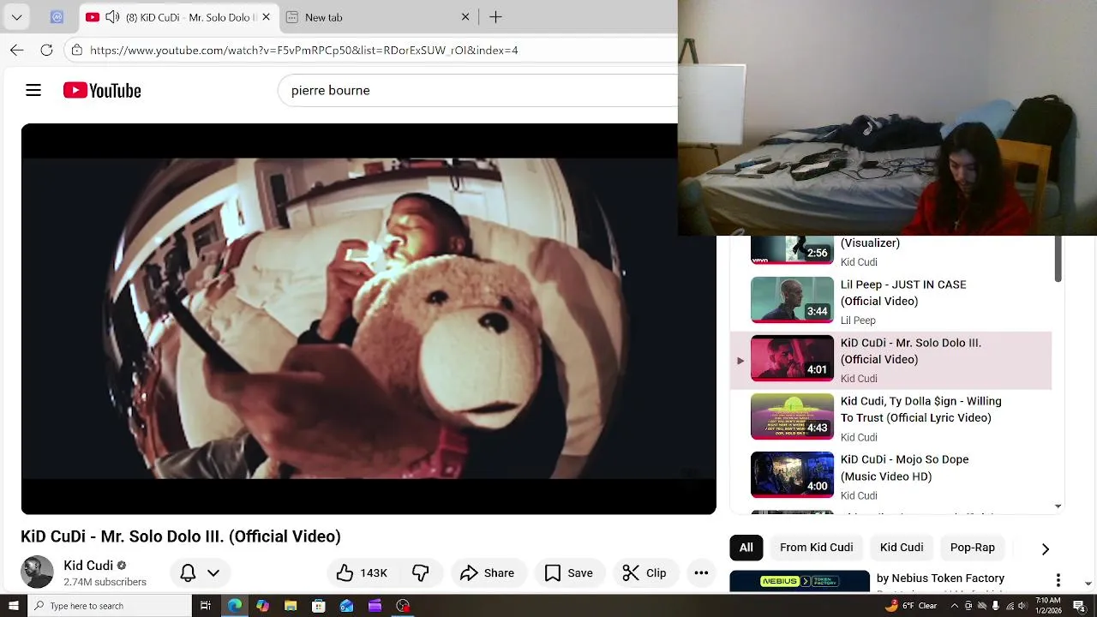Open the tab search chevron at top left

coord(16,17)
